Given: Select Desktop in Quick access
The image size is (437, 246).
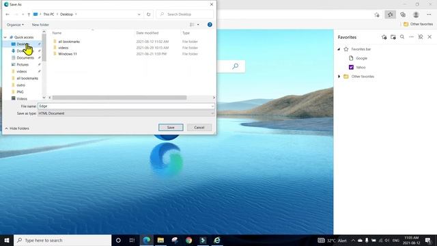Looking at the screenshot, I should (22, 44).
